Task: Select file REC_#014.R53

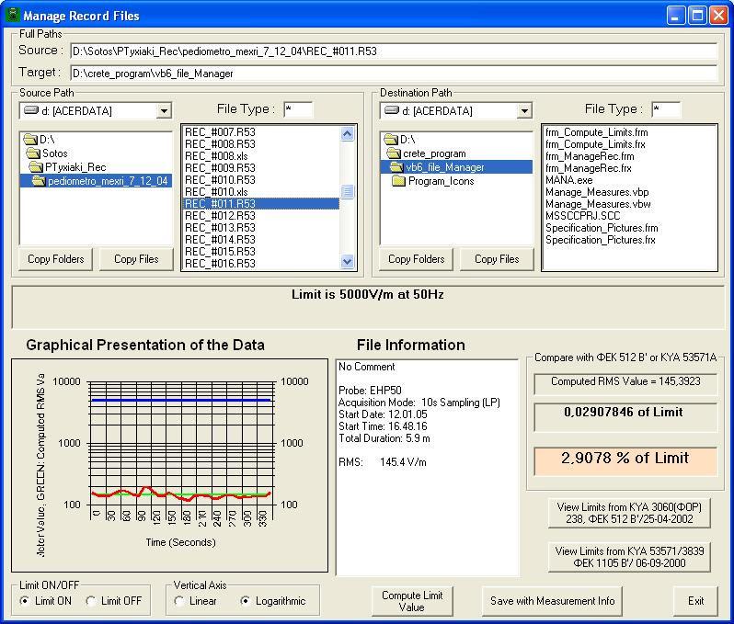Action: (220, 240)
